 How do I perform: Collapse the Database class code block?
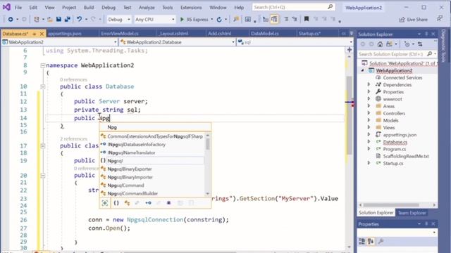pos(42,86)
